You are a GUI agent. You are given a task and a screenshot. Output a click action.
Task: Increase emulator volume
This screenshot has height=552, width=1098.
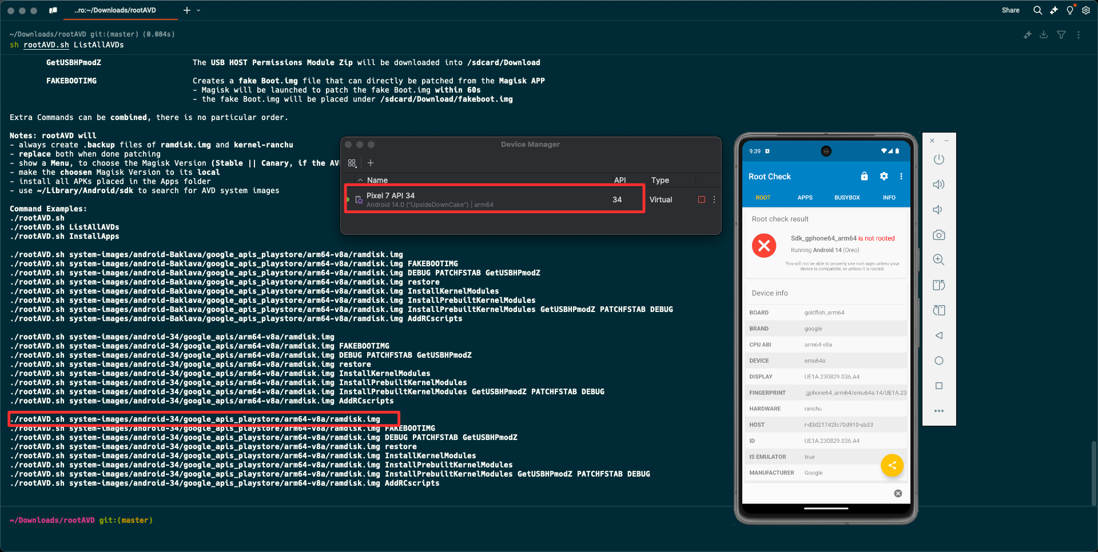(x=938, y=185)
